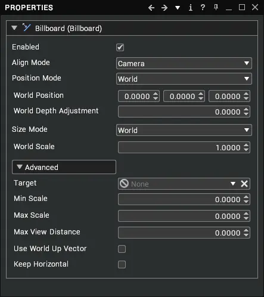
Task: Open the Align Mode dropdown
Action: pos(184,63)
